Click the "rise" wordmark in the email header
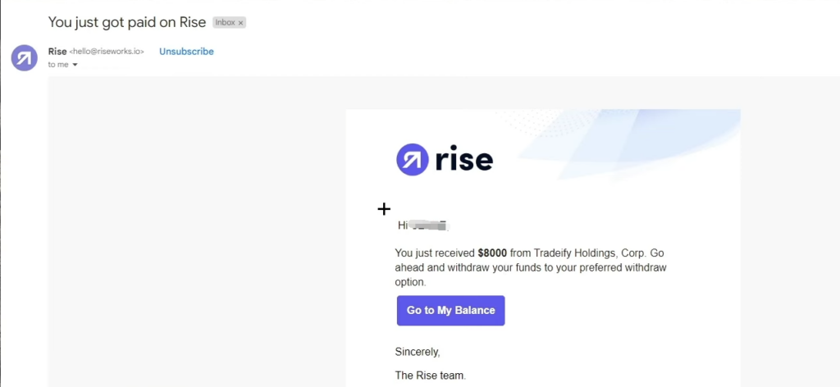The height and width of the screenshot is (387, 840). pos(464,158)
